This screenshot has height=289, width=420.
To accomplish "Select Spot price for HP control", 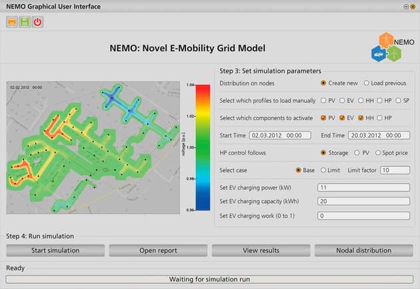I will click(378, 153).
